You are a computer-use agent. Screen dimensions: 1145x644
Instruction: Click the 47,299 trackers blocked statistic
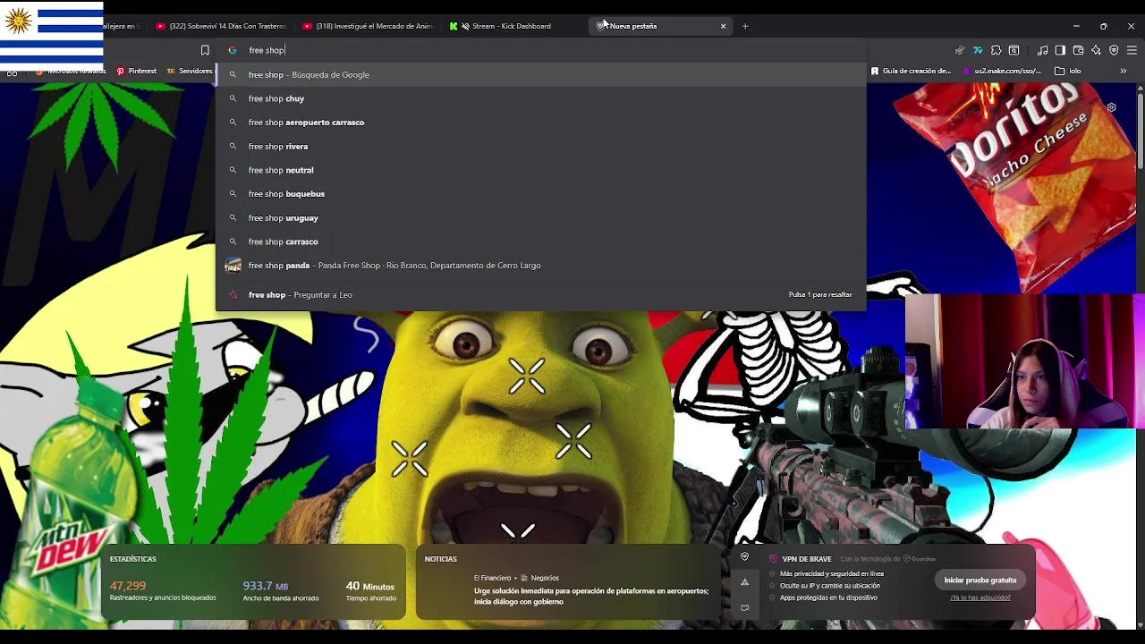[x=128, y=586]
